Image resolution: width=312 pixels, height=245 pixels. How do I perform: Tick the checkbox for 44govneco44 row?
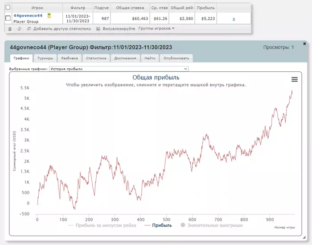point(8,18)
